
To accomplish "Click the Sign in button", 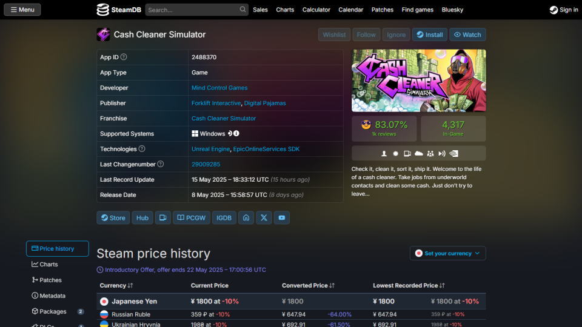I will (x=564, y=10).
